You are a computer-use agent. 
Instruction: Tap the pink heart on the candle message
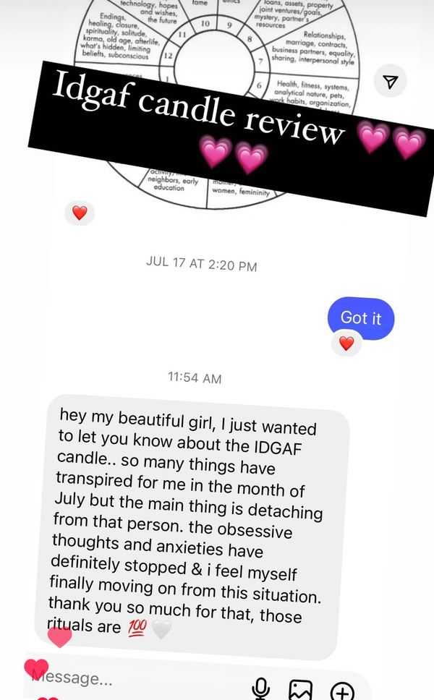coord(59,636)
